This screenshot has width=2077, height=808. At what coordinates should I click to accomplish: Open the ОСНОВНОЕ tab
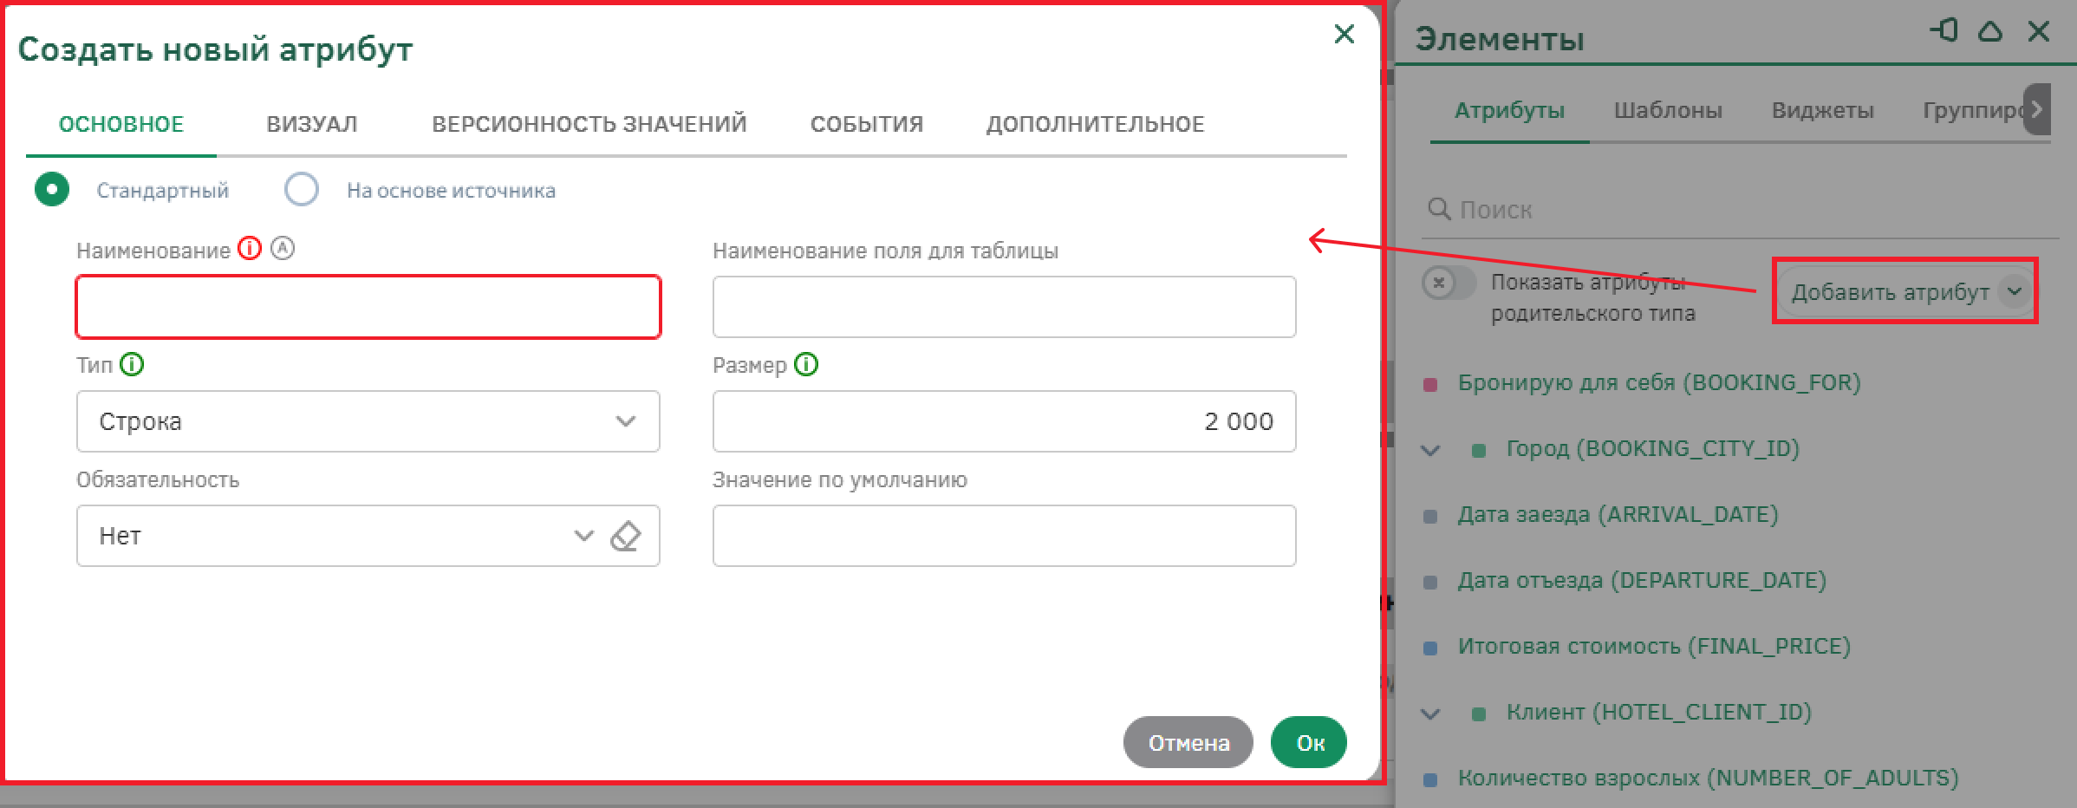[x=121, y=124]
